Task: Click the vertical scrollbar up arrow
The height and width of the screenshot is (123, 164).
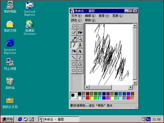Action: coord(135,26)
